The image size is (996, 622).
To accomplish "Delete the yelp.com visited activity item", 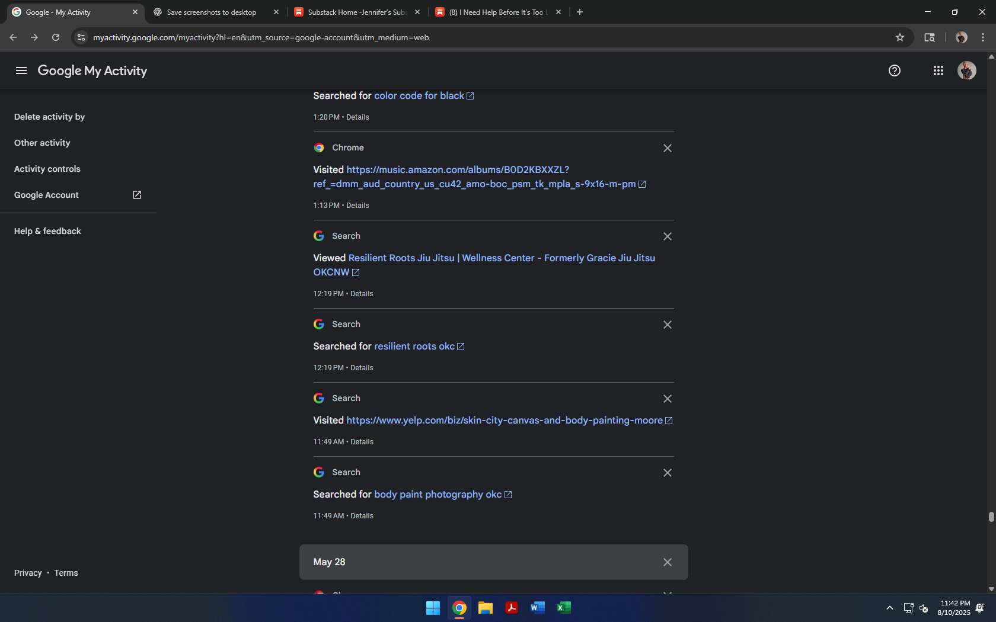I will tap(668, 399).
